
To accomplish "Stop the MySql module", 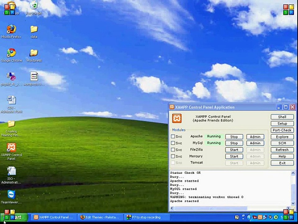I will click(234, 143).
